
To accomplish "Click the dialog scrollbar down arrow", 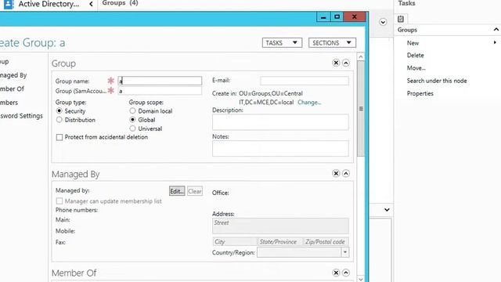I will (x=361, y=279).
